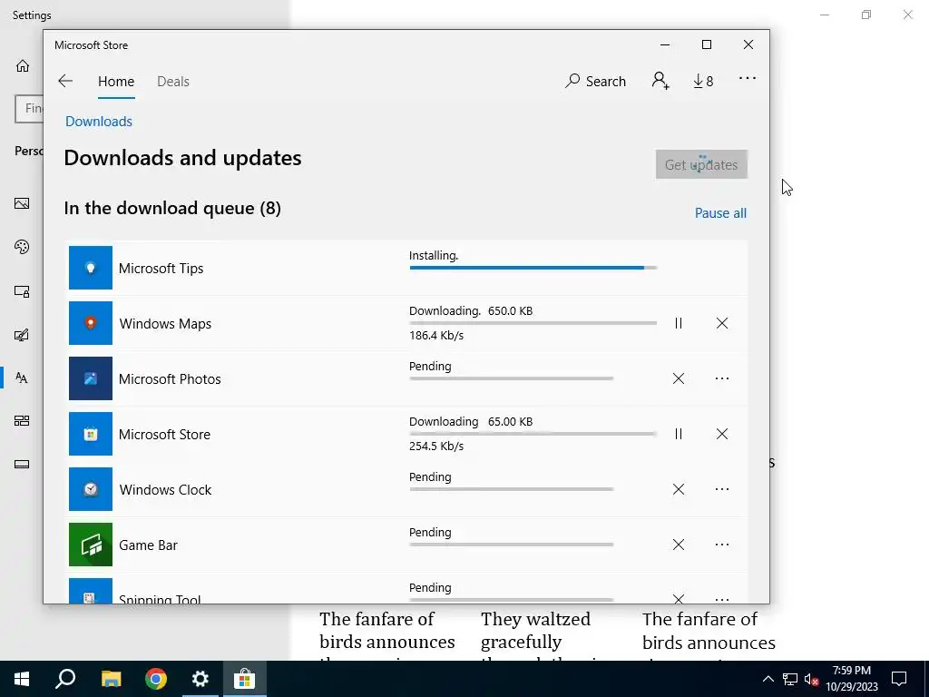Open more options for Game Bar
Viewport: 929px width, 697px height.
[x=722, y=545]
